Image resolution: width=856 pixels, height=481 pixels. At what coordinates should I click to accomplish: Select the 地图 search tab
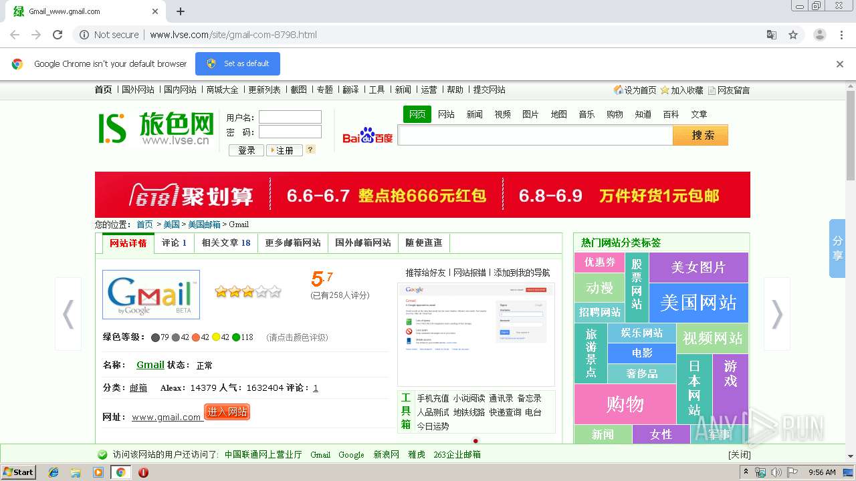pos(558,114)
